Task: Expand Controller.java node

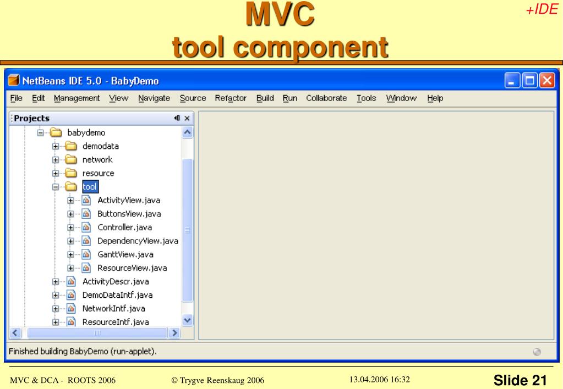Action: click(71, 227)
